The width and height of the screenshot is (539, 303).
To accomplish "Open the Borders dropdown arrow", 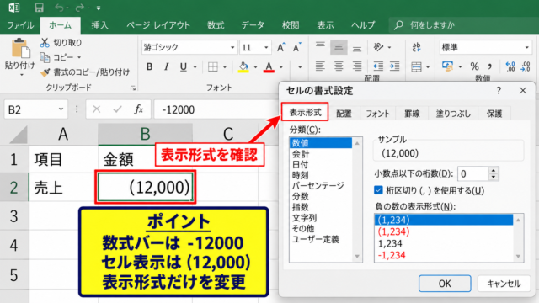I will coord(225,67).
